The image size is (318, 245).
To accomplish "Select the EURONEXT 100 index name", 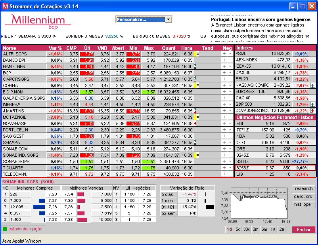I will [251, 91].
